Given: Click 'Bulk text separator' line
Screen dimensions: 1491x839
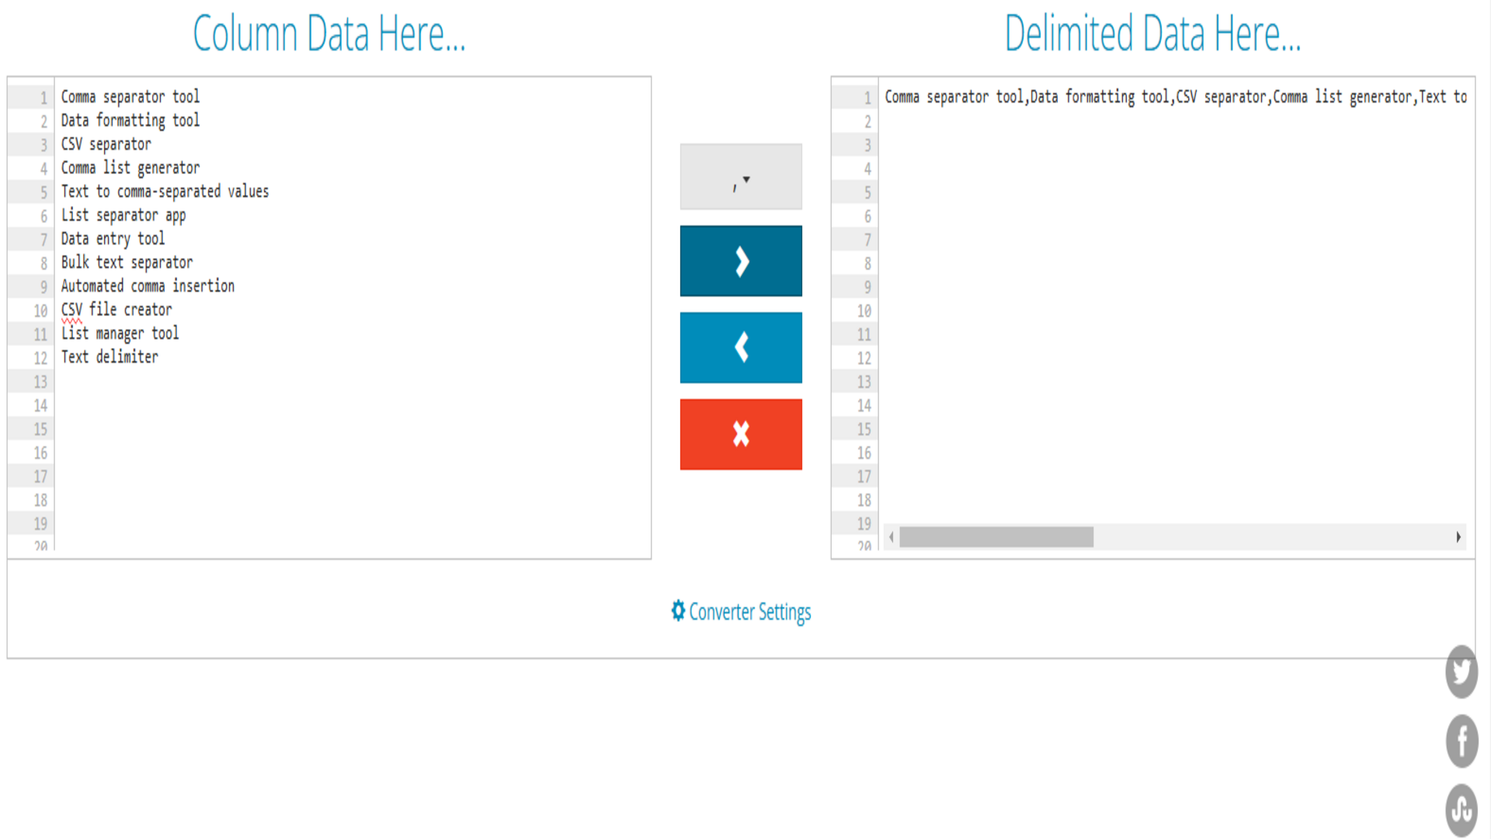Looking at the screenshot, I should [x=127, y=263].
